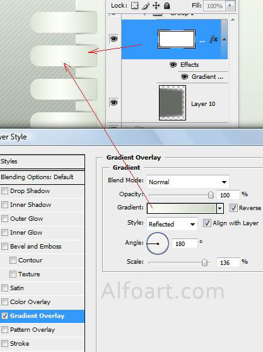This screenshot has width=263, height=352.
Task: Click the Opacity slider handle
Action: coord(211,195)
